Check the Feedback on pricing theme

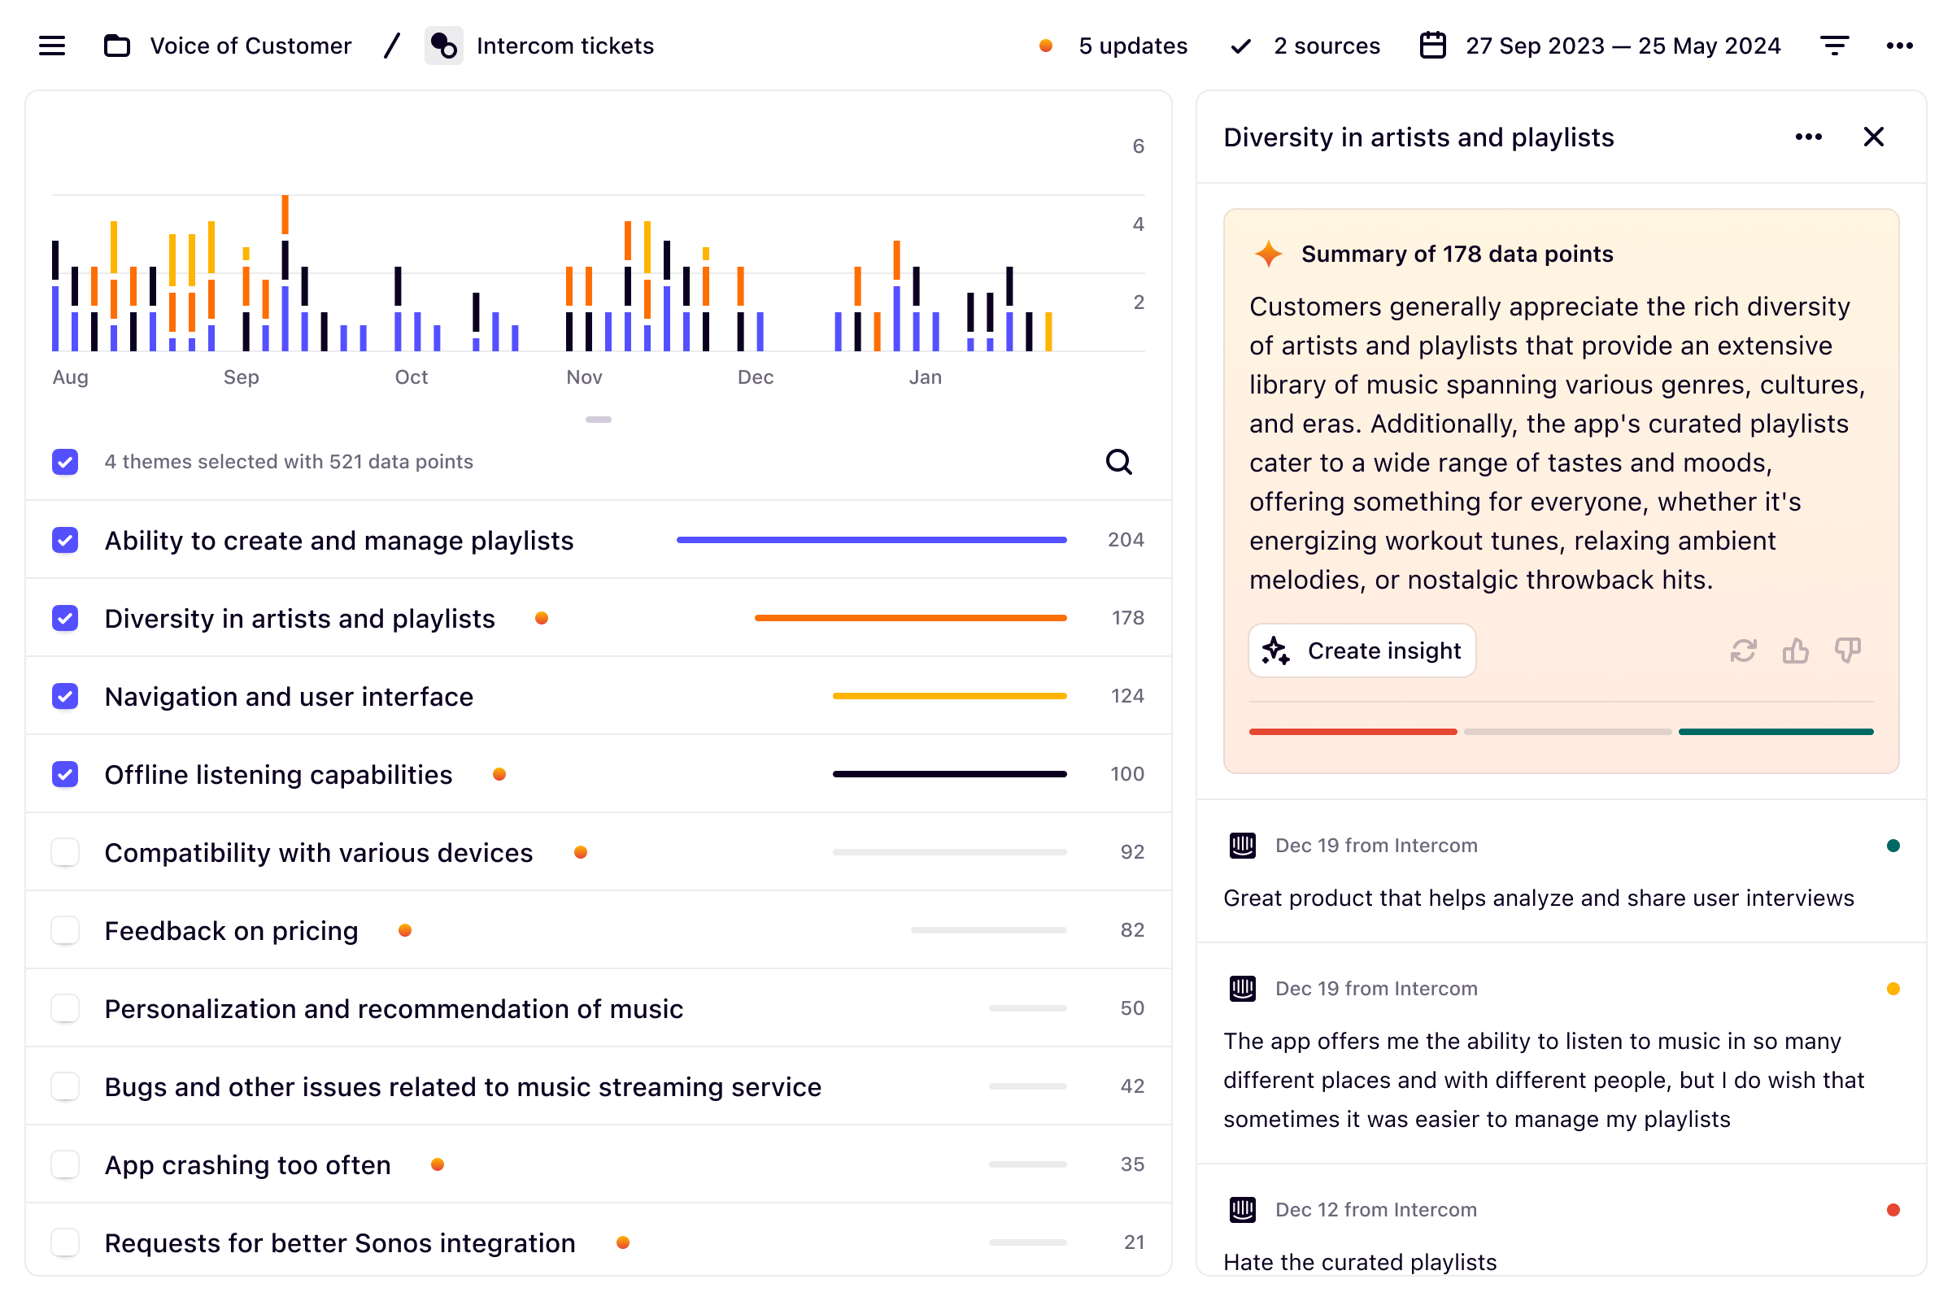click(65, 930)
